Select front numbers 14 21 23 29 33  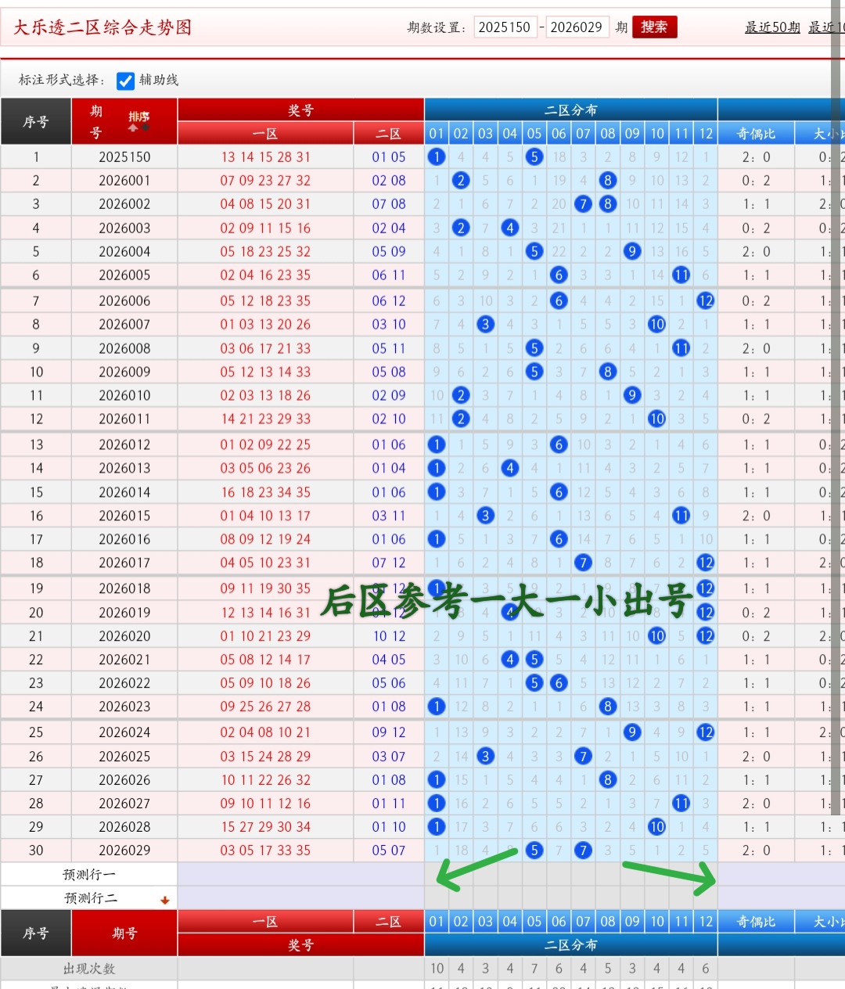point(265,419)
